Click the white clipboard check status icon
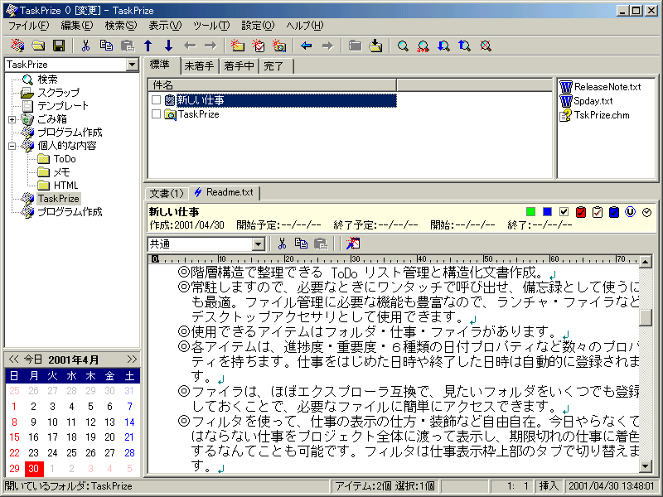663x497 pixels. pyautogui.click(x=597, y=212)
